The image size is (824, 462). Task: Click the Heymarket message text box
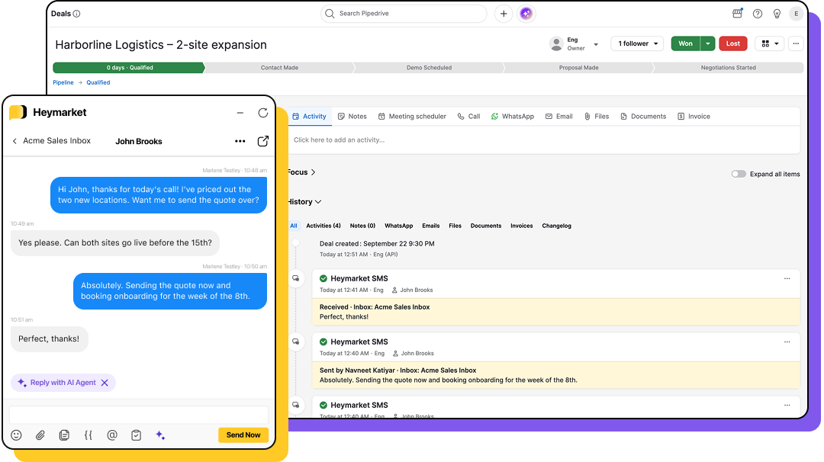(x=139, y=415)
